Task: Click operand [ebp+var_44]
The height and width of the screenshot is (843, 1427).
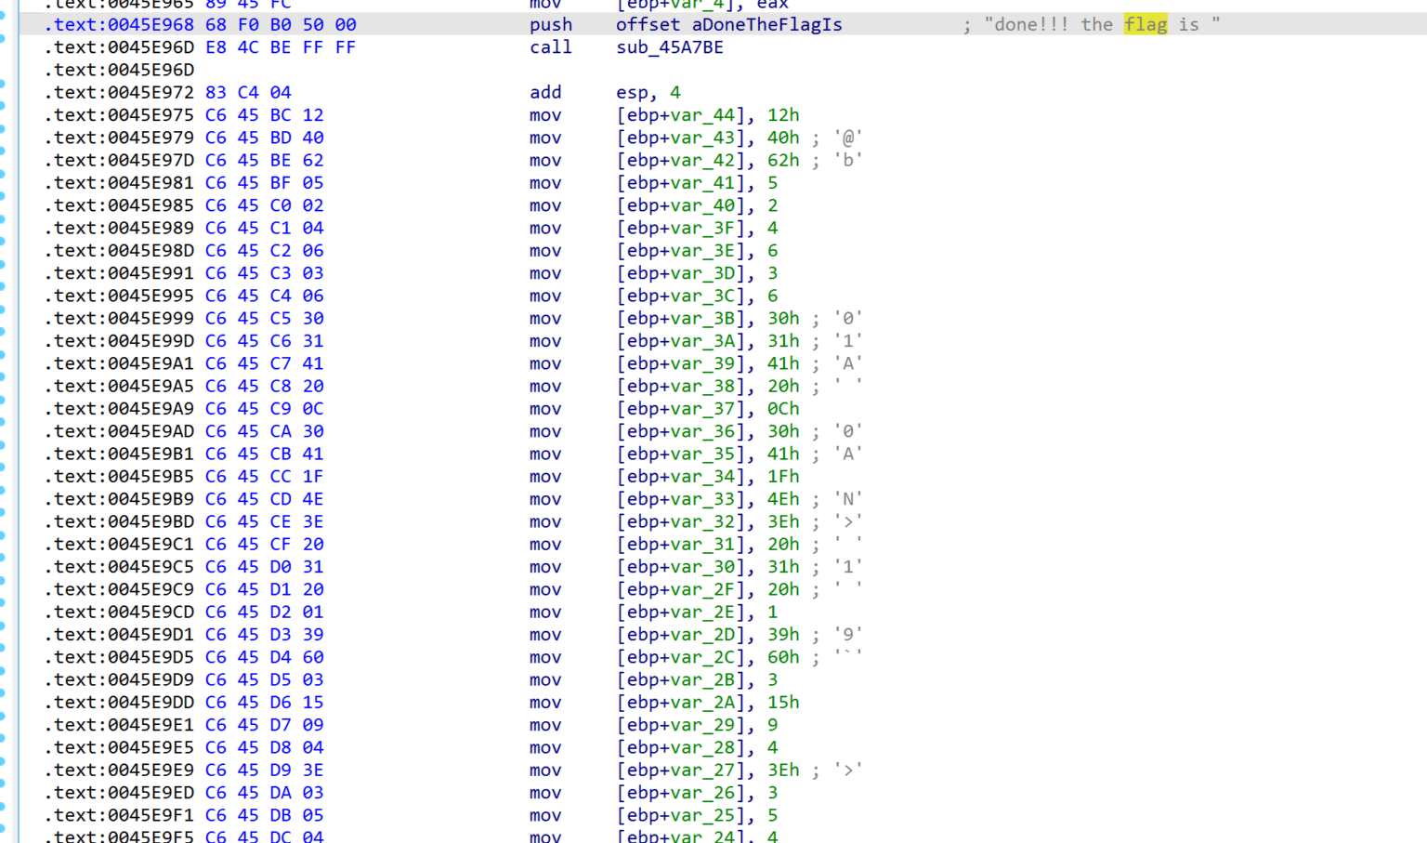Action: (x=681, y=115)
